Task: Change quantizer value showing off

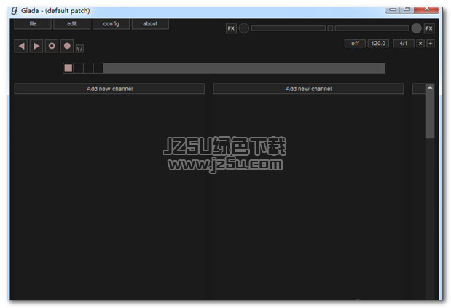Action: click(356, 44)
